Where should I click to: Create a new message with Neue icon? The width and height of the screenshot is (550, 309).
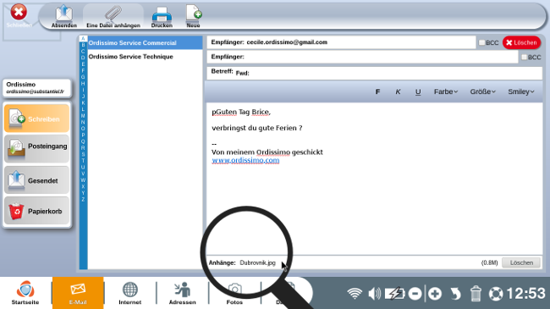click(x=193, y=16)
